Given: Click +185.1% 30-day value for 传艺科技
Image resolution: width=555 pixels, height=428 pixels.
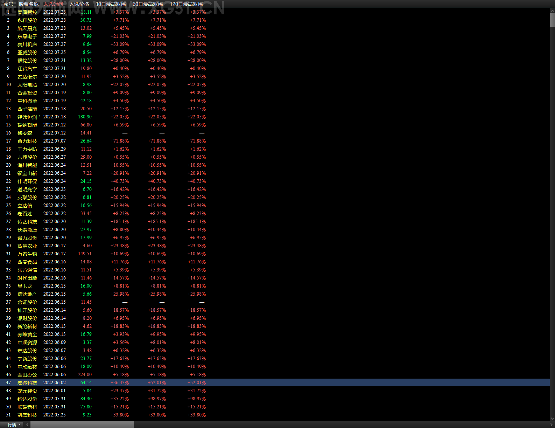Looking at the screenshot, I should tap(120, 222).
